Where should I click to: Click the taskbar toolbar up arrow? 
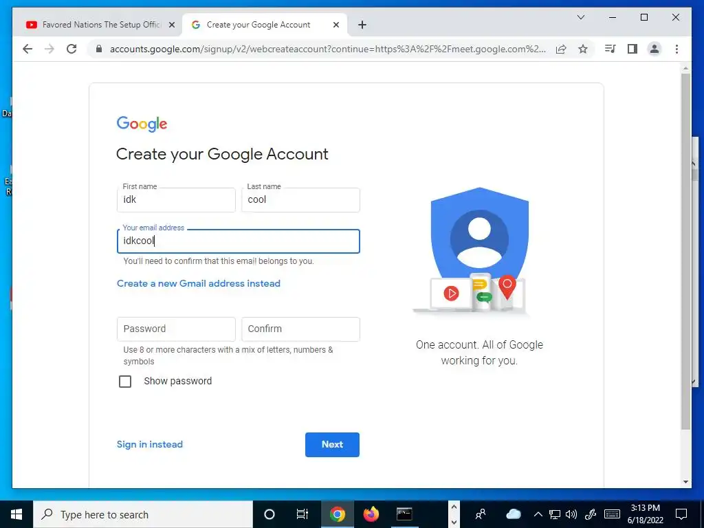454,507
